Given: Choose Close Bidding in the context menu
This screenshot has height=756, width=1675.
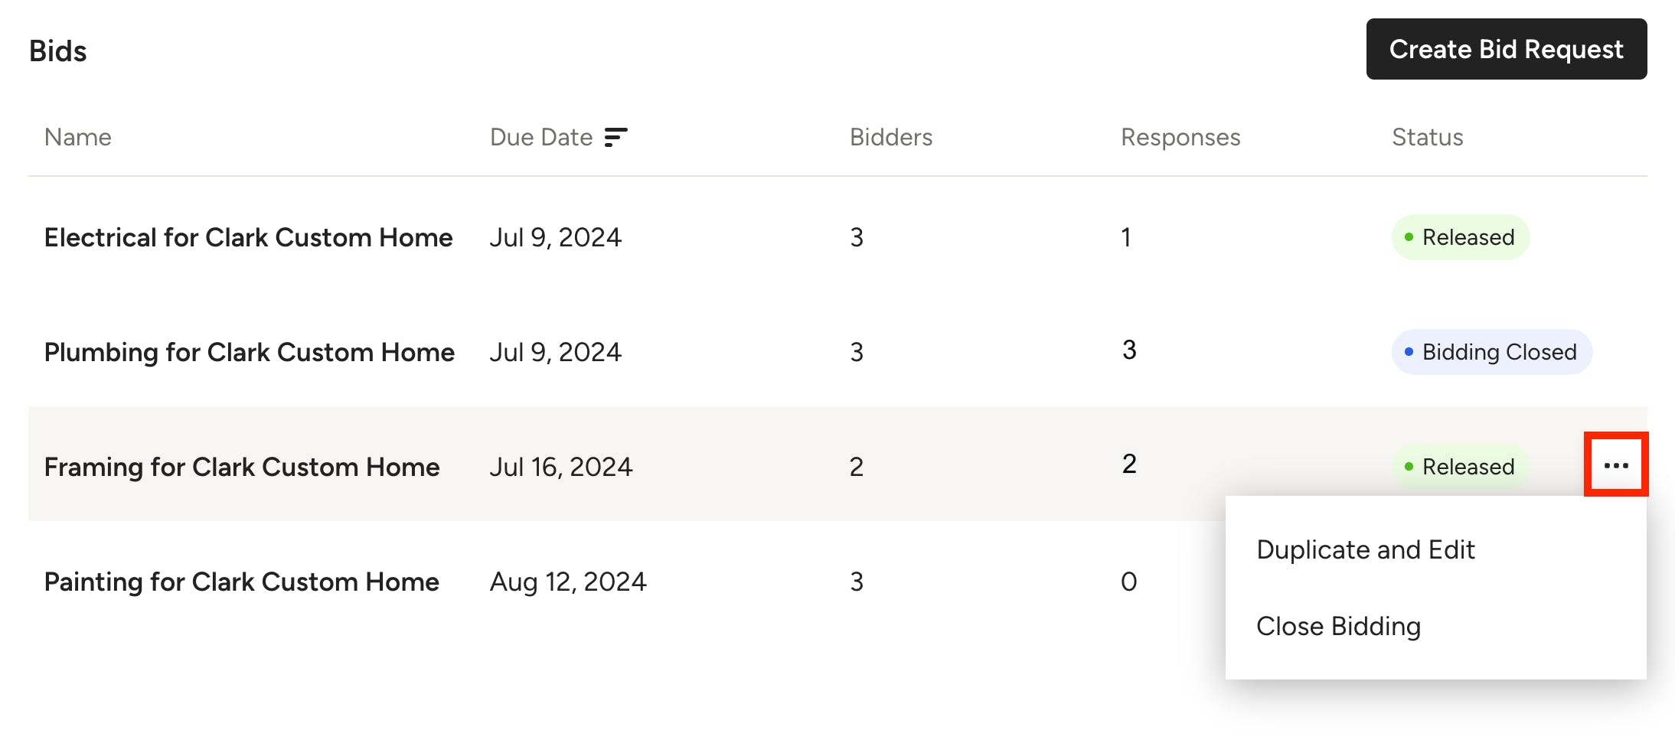Looking at the screenshot, I should click(1338, 626).
